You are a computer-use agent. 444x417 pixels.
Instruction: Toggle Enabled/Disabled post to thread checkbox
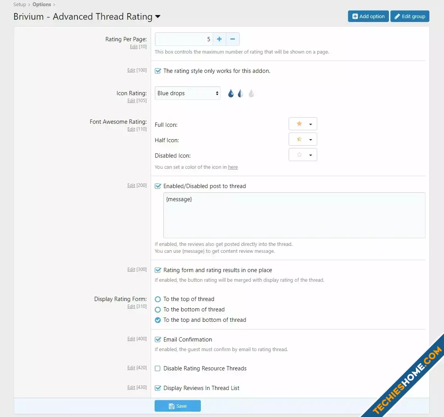(x=158, y=186)
